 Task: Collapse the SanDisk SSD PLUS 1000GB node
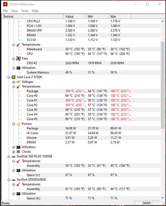[x=9, y=156]
